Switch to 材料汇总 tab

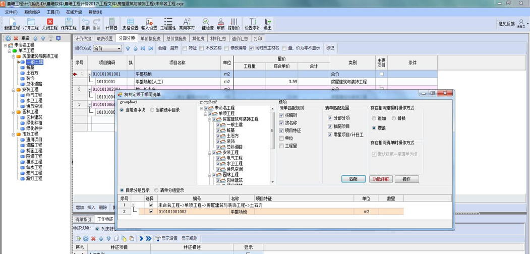[x=217, y=38]
